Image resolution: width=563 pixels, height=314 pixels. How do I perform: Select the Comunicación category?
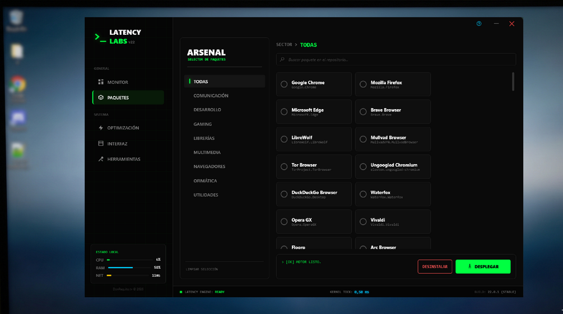[x=225, y=96]
